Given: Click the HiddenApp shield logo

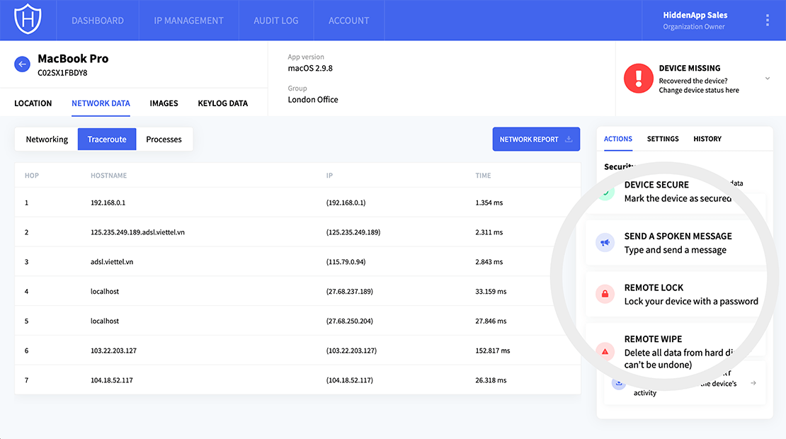Looking at the screenshot, I should click(28, 19).
